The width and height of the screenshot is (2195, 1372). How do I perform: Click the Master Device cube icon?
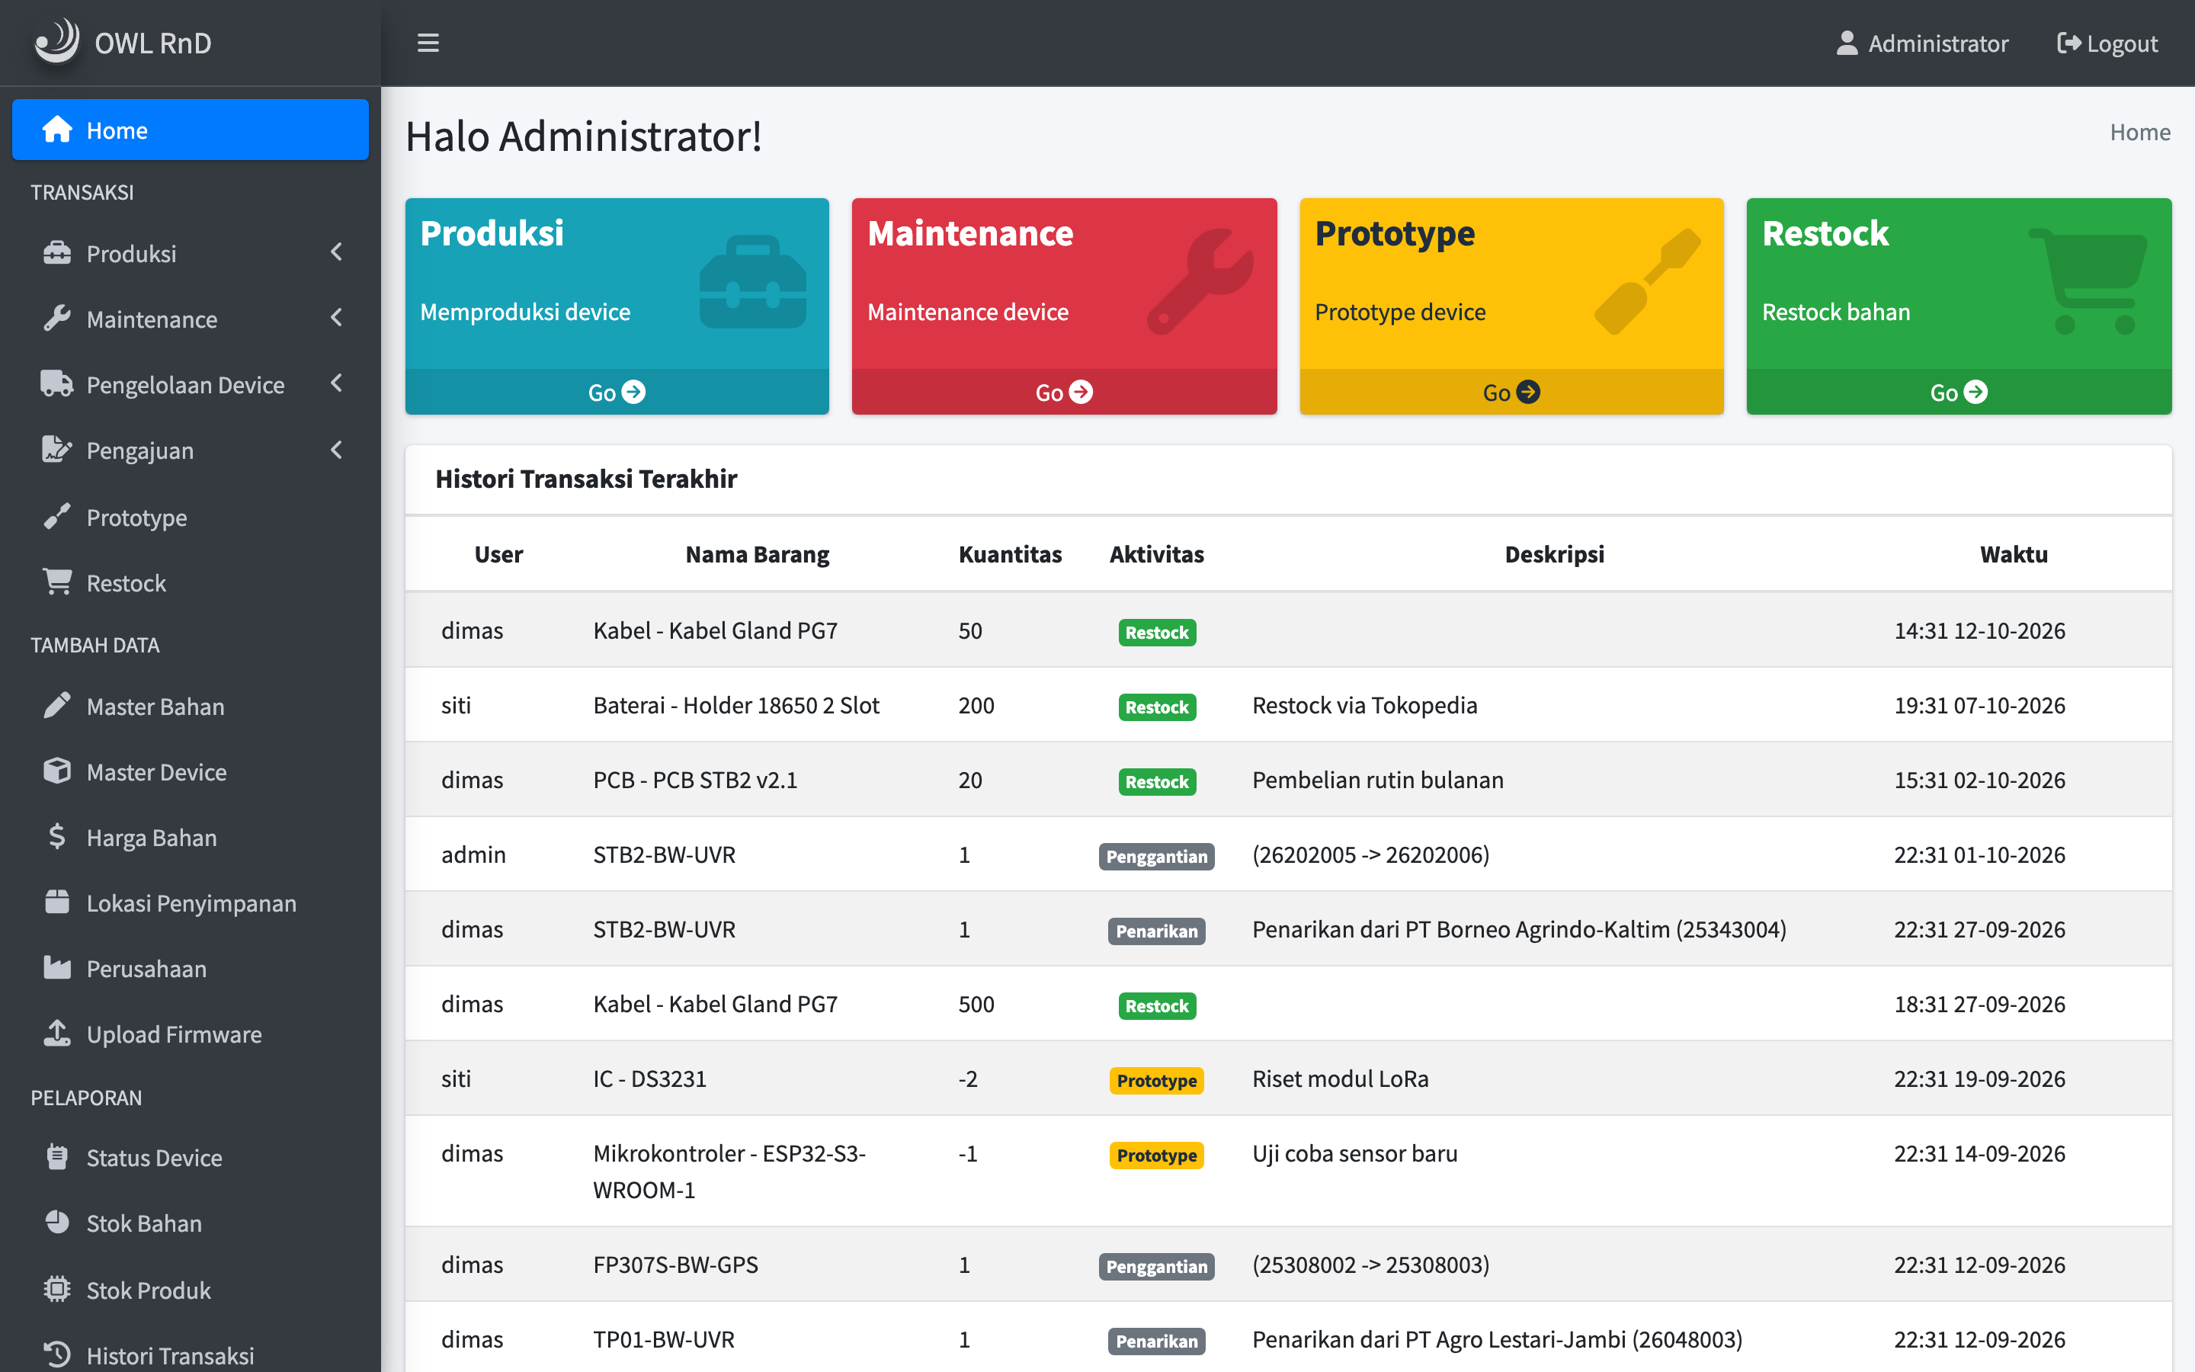[57, 771]
